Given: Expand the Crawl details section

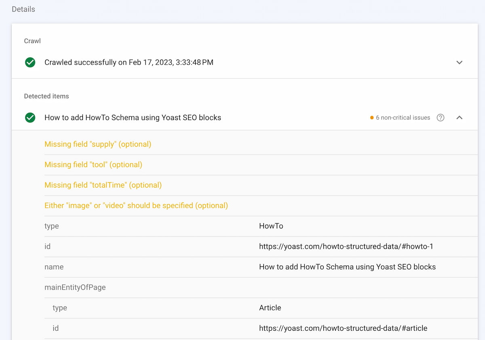Looking at the screenshot, I should click(x=459, y=62).
